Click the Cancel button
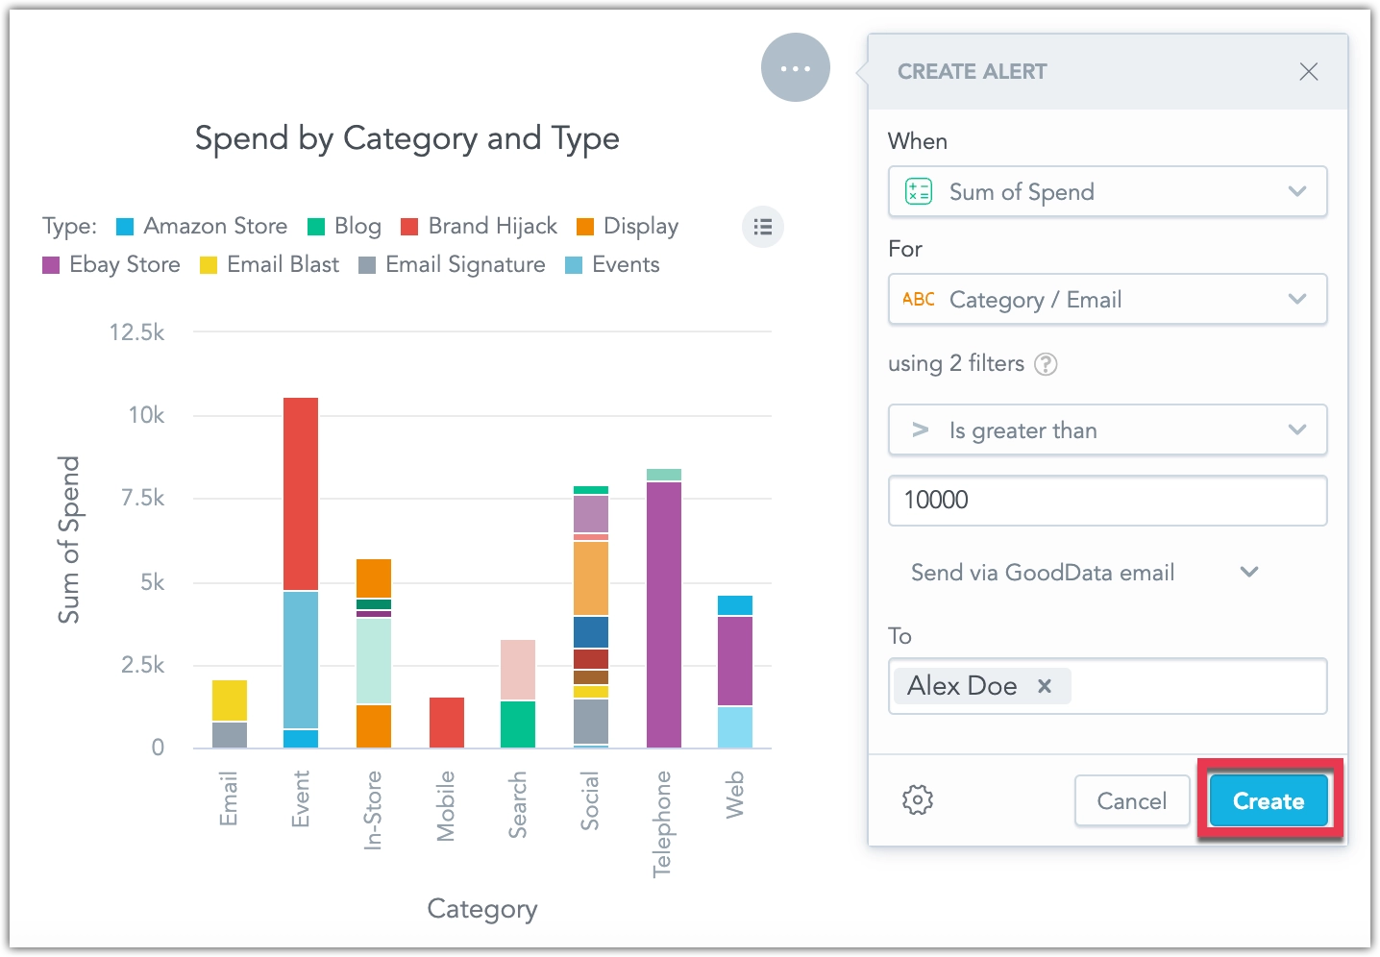Screen dimensions: 1380x957 (1131, 800)
